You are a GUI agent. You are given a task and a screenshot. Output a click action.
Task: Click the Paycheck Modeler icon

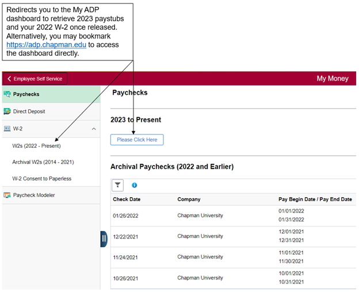pyautogui.click(x=7, y=195)
